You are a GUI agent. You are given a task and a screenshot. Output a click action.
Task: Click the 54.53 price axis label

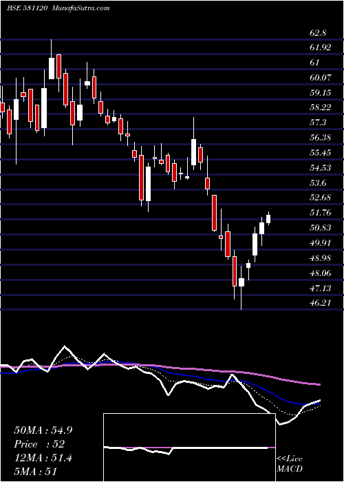321,168
